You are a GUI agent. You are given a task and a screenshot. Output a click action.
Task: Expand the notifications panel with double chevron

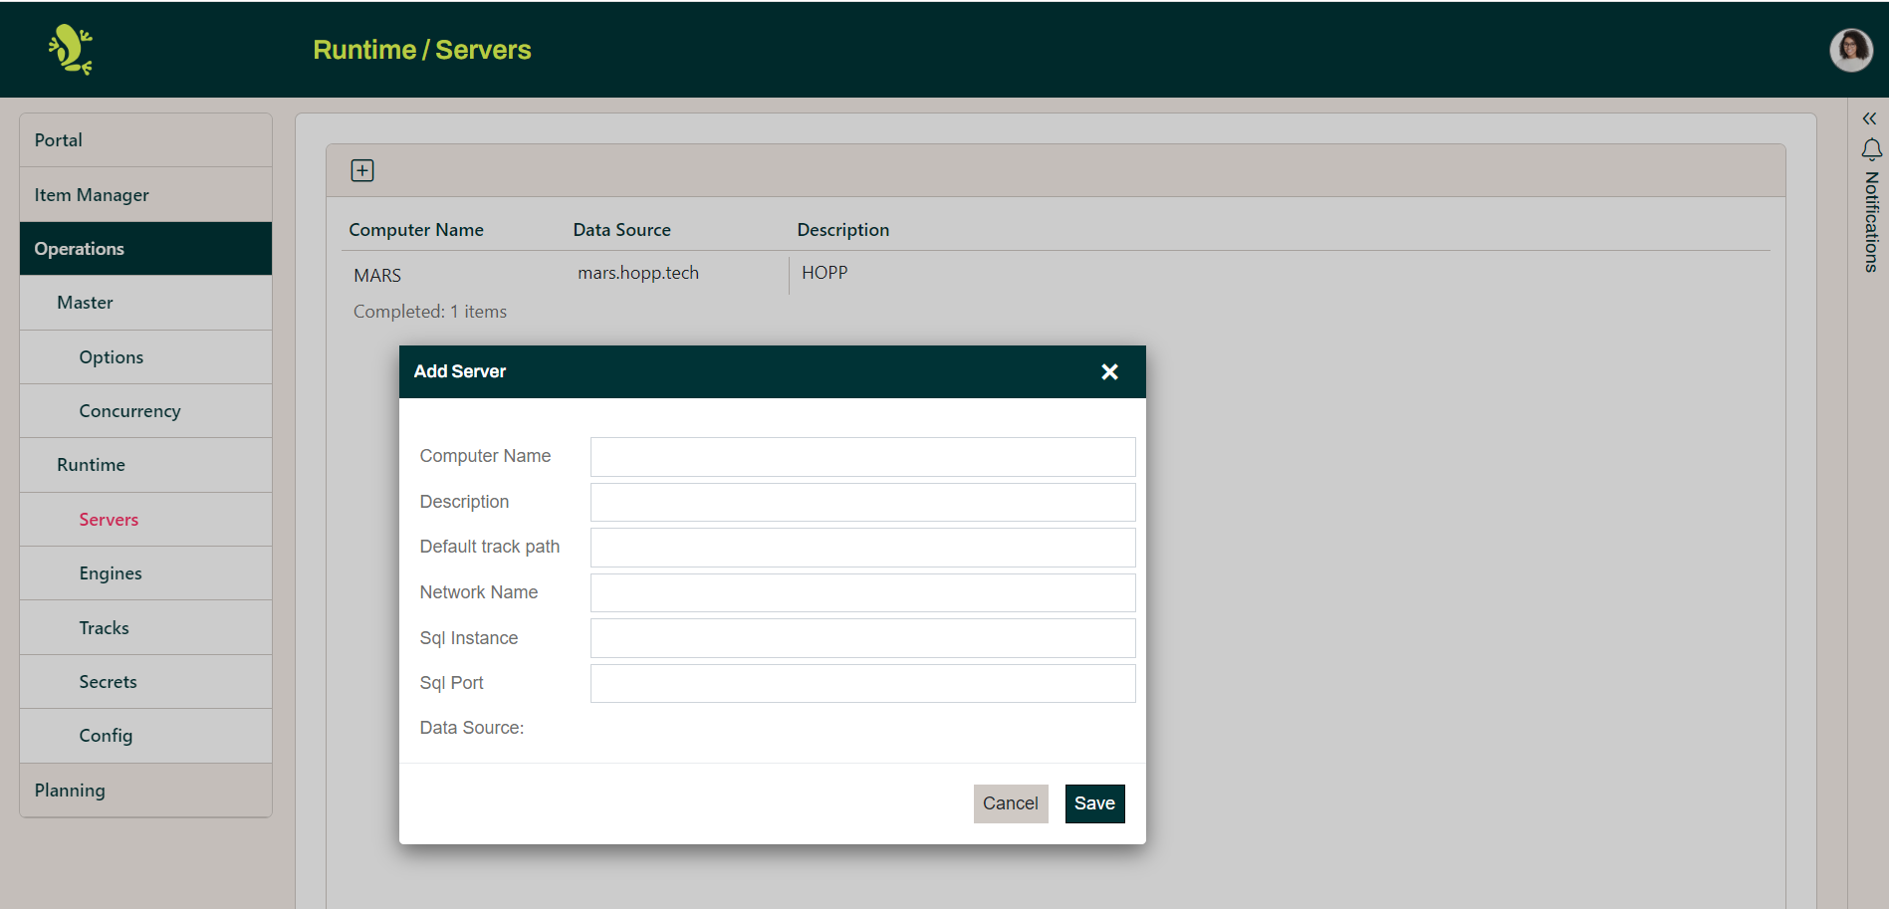(1869, 118)
